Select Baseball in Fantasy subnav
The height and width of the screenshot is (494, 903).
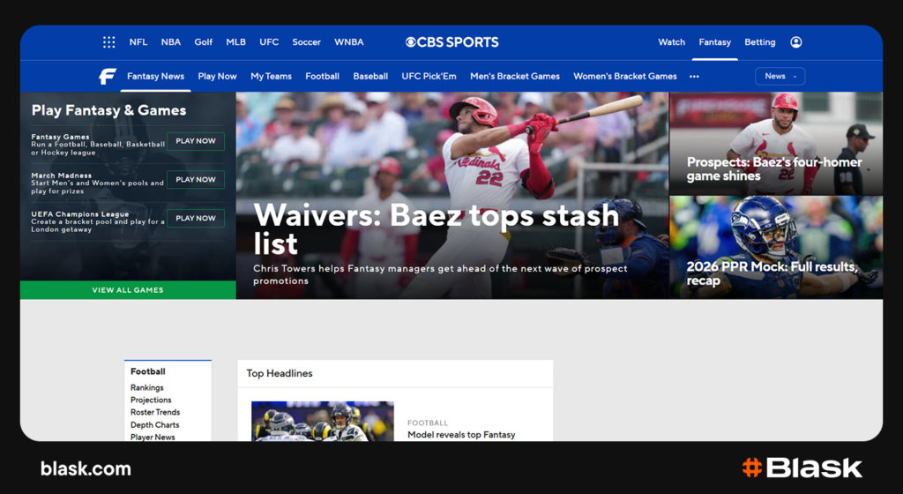(370, 76)
